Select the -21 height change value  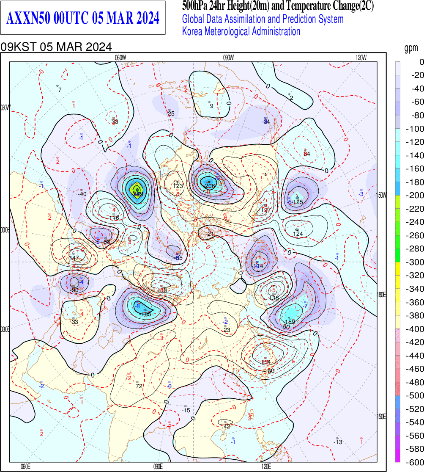210,234
